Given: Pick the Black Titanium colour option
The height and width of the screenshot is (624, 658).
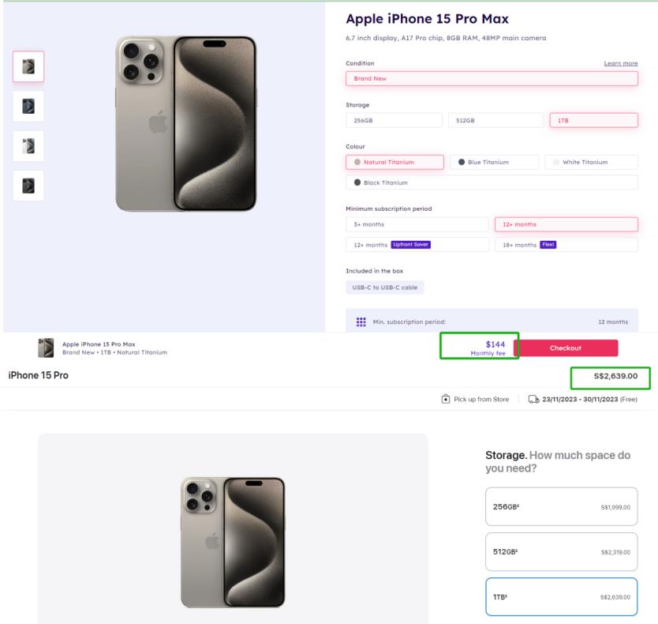Looking at the screenshot, I should 492,182.
